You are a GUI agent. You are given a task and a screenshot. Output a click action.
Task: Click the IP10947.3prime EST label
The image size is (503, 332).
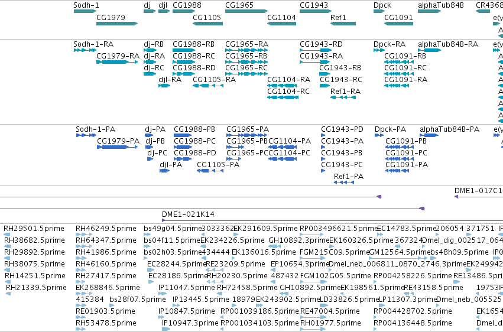(190, 323)
